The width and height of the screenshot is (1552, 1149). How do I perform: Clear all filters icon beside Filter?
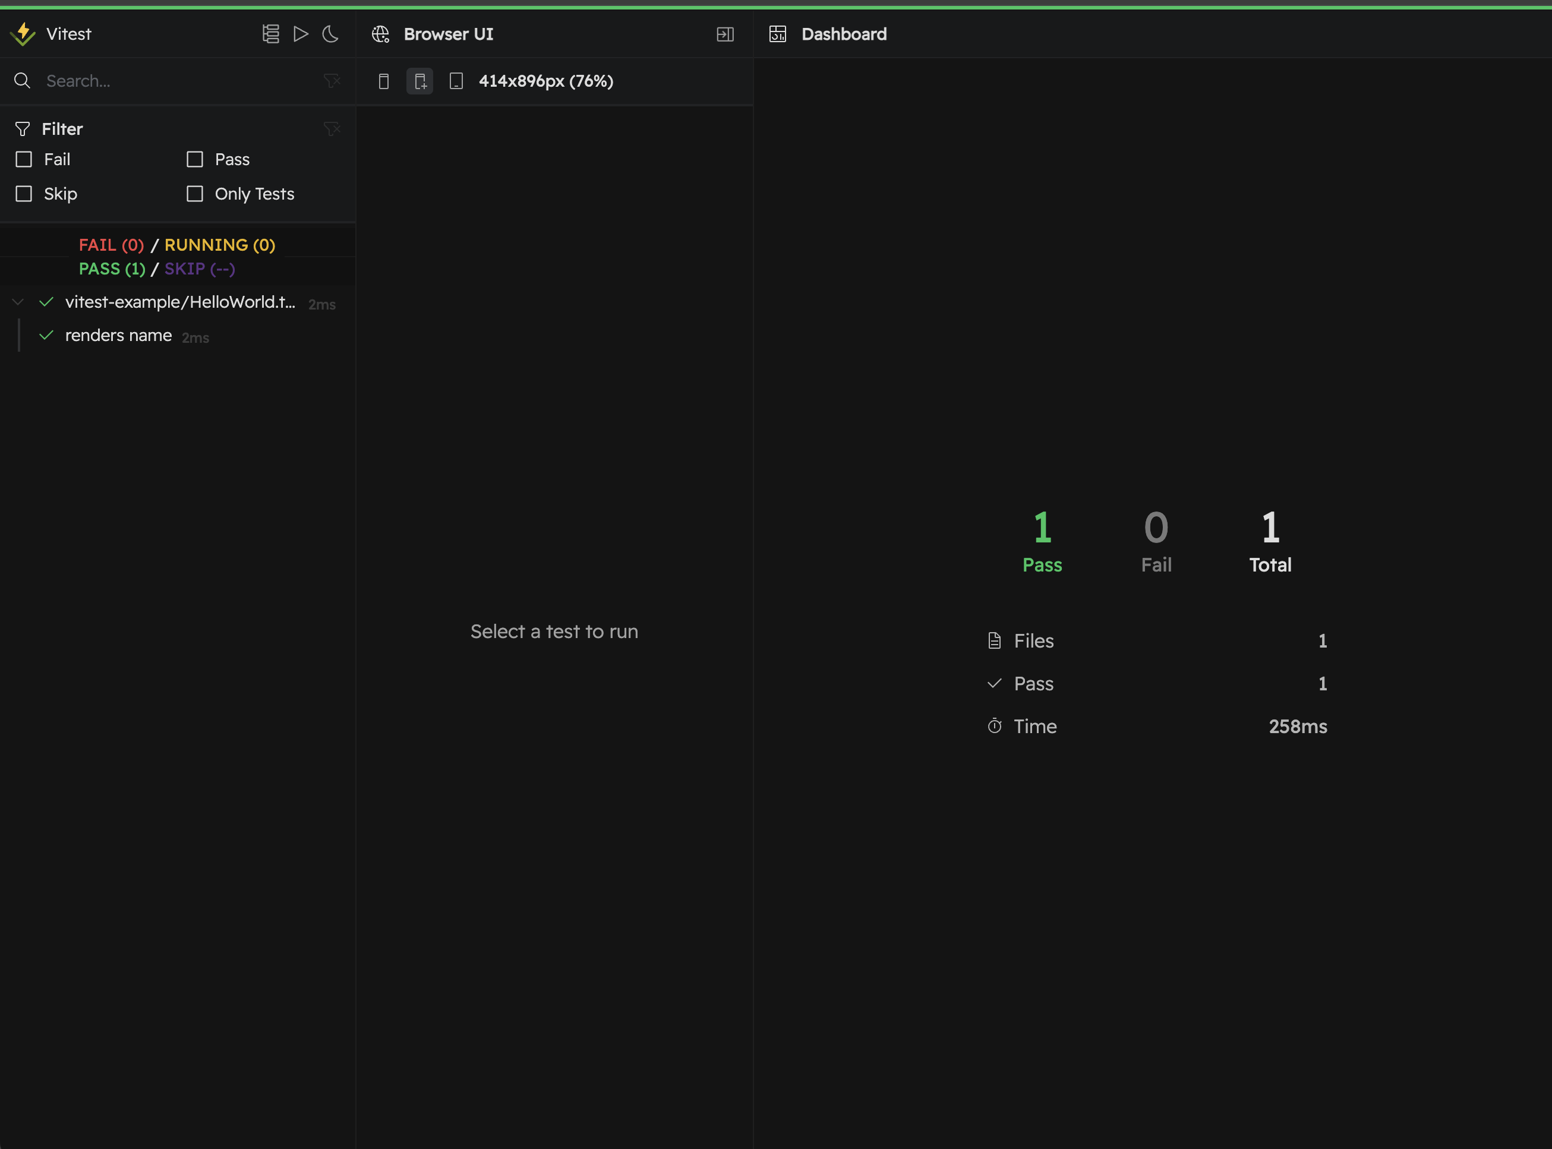pyautogui.click(x=332, y=129)
